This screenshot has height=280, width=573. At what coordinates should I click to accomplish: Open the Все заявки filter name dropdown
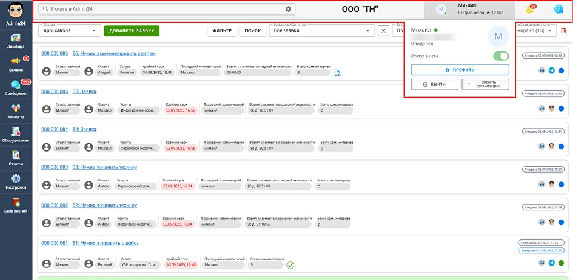click(322, 30)
